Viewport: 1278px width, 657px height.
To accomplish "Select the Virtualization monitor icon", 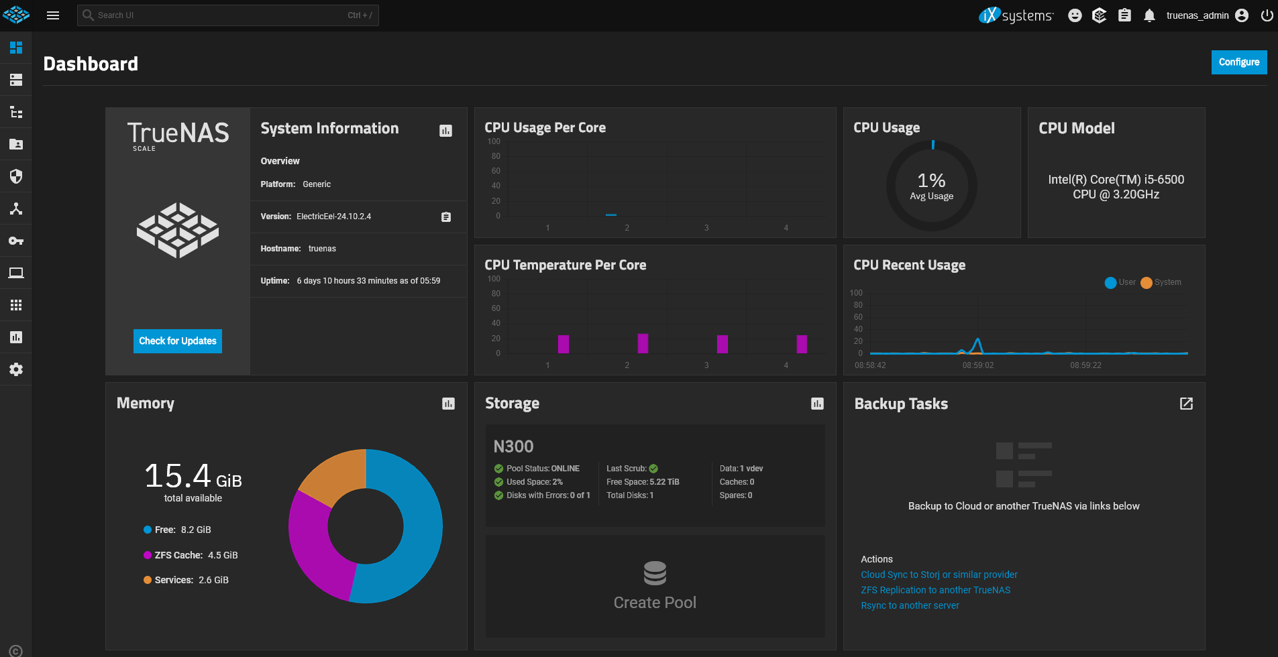I will (16, 273).
